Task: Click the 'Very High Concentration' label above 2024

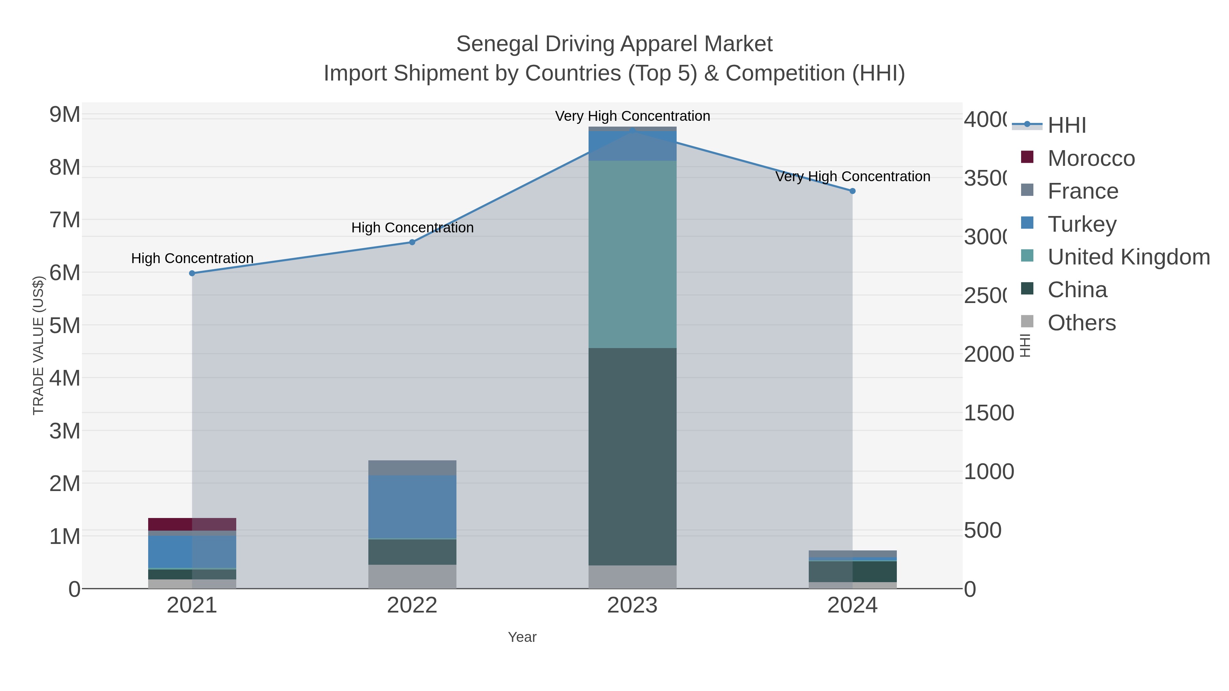Action: (853, 176)
